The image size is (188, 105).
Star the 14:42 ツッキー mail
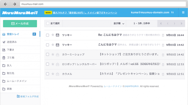coord(53,45)
